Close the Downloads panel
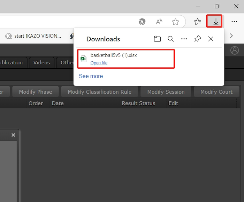244x202 pixels. click(x=211, y=39)
